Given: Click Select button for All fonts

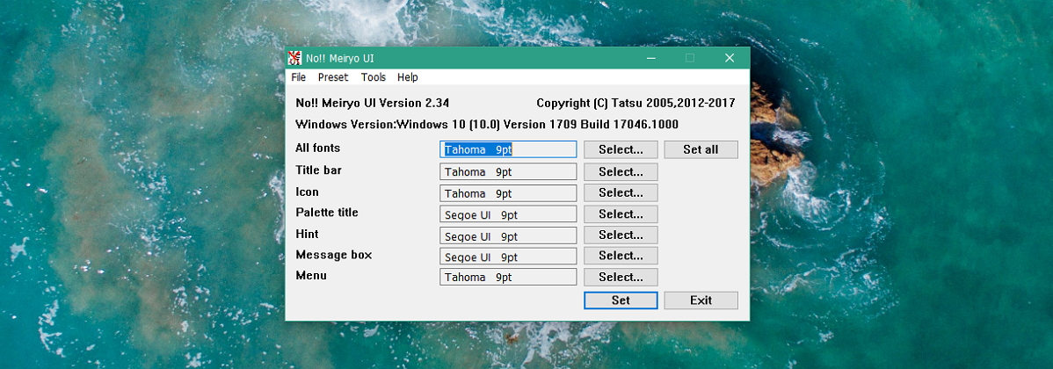Looking at the screenshot, I should click(x=621, y=149).
